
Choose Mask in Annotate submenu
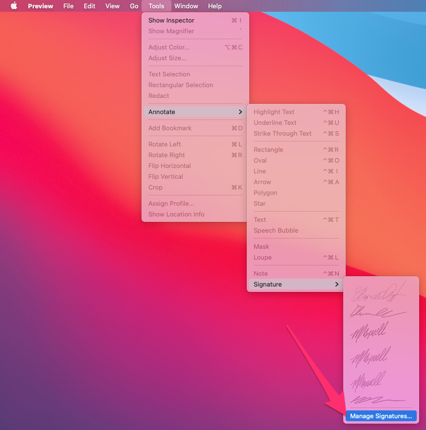pos(296,246)
